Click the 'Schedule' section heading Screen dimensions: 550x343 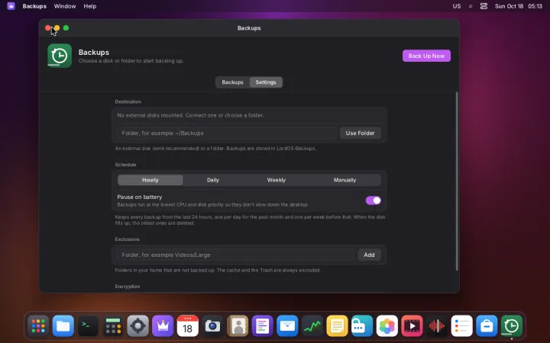pos(125,165)
